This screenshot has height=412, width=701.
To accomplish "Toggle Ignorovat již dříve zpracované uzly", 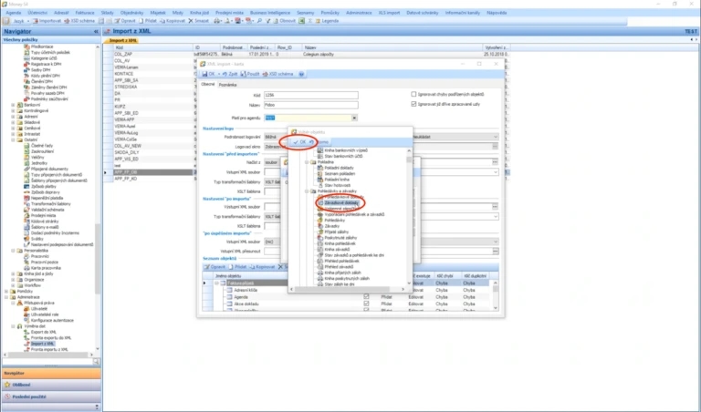I will click(413, 104).
